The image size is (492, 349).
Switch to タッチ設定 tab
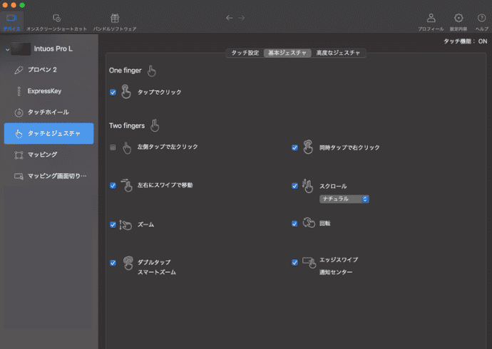click(x=245, y=53)
